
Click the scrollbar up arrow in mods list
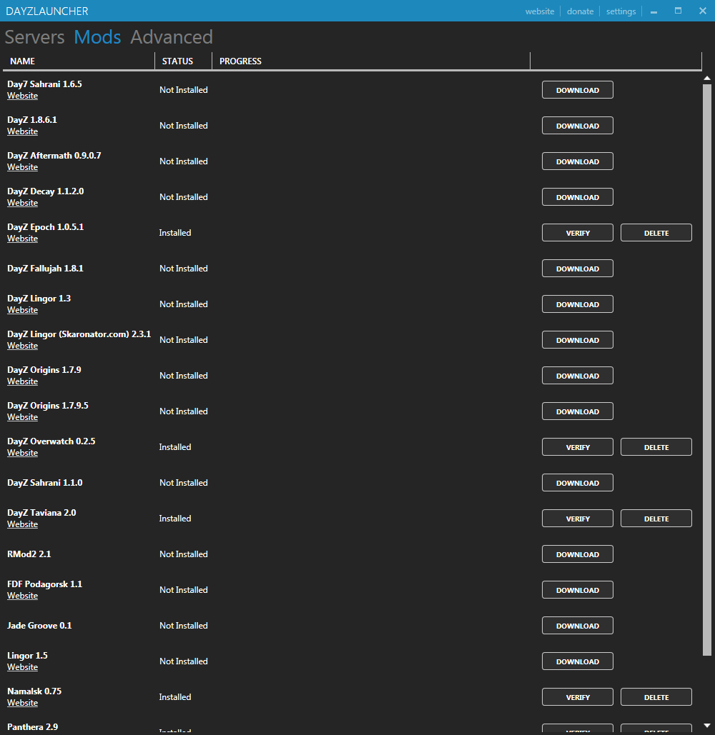[707, 78]
